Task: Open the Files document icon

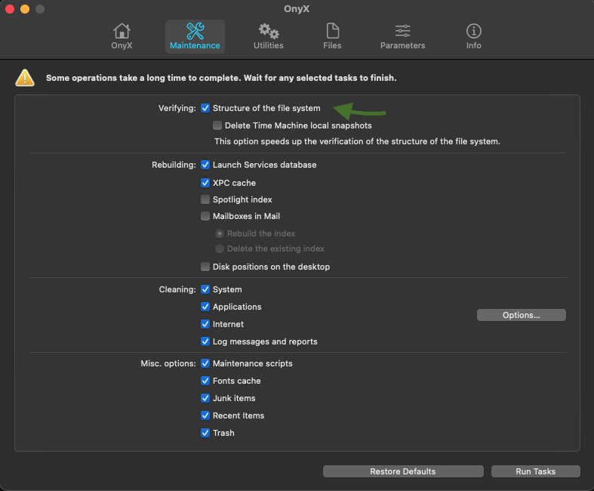Action: (332, 31)
